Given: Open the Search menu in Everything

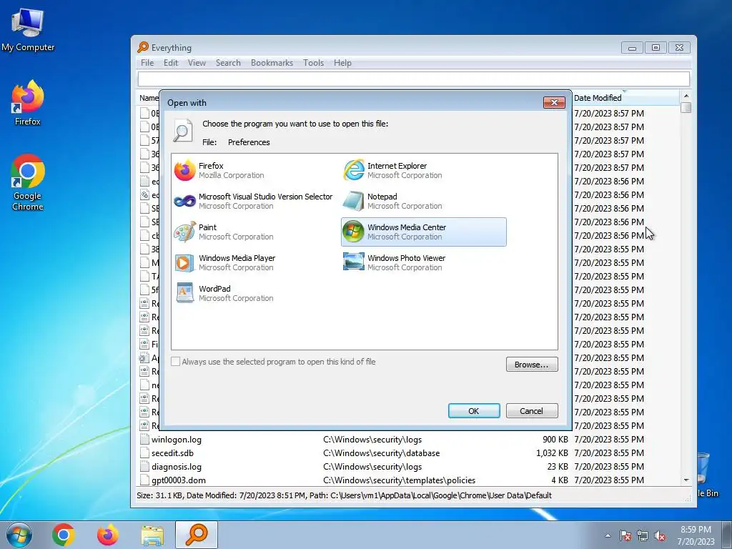Looking at the screenshot, I should point(228,63).
